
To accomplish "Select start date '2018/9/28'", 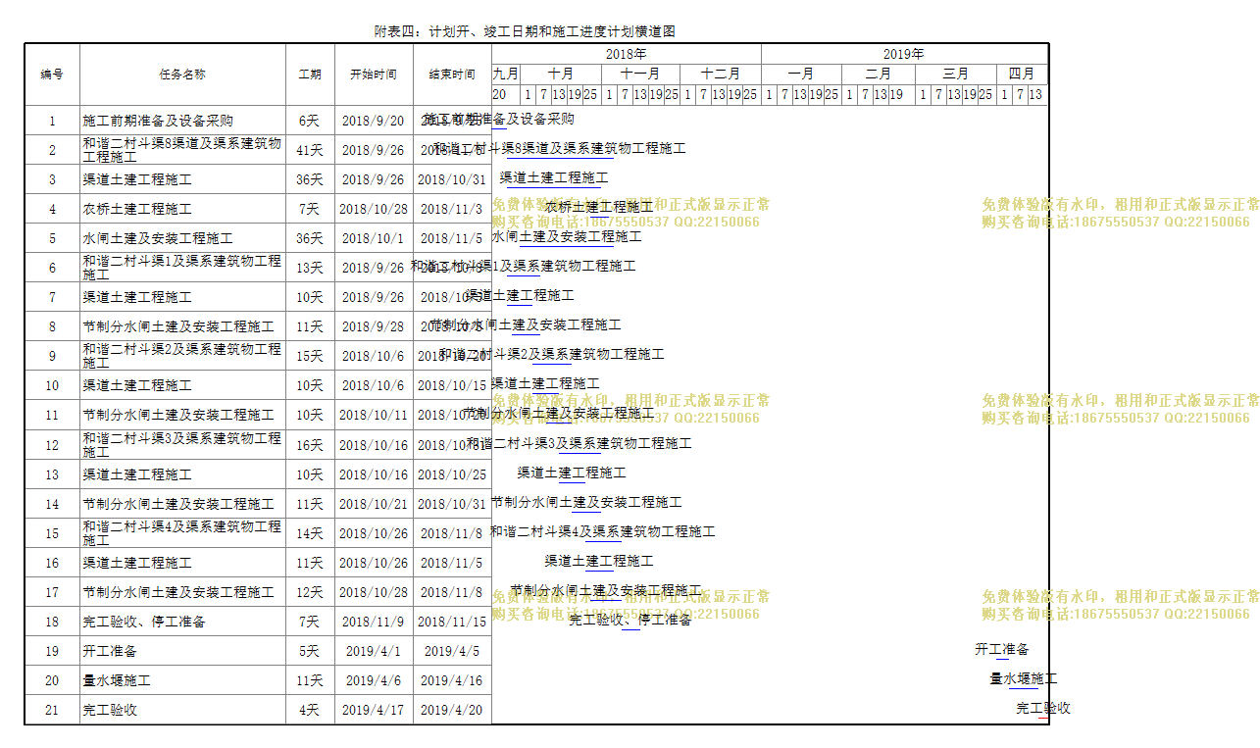I will coord(374,326).
